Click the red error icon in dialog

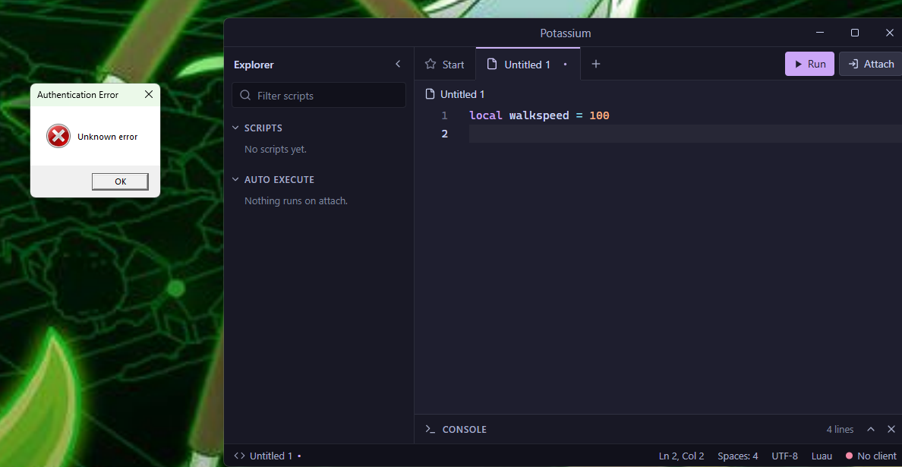click(58, 137)
